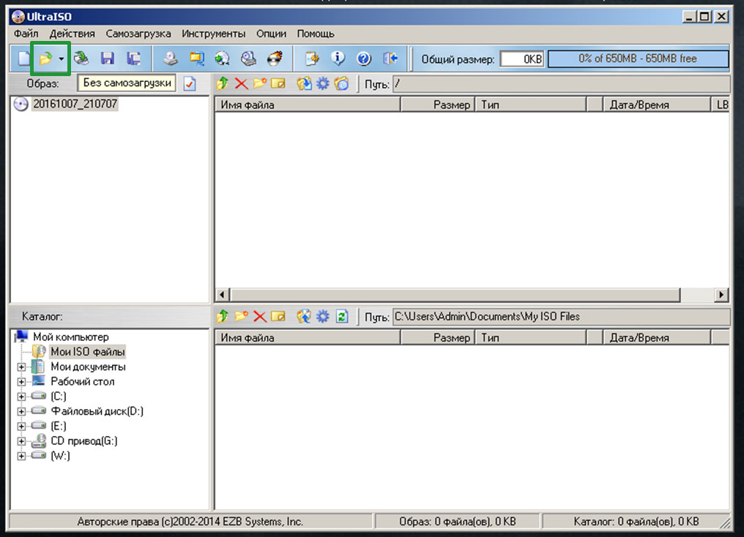Click the Каталог path field showing My ISO Files
Screen dimensions: 744x537
[x=561, y=317]
